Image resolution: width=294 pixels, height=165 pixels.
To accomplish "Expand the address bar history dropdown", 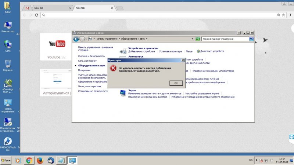I will pyautogui.click(x=193, y=38).
